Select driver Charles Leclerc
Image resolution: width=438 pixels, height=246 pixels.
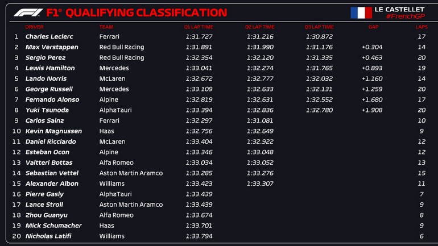[x=49, y=37]
